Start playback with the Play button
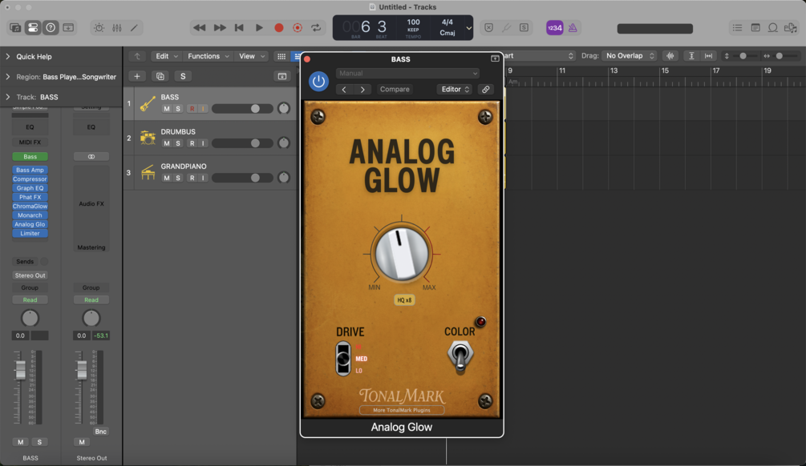Screen dimensions: 806x466 (x=259, y=28)
